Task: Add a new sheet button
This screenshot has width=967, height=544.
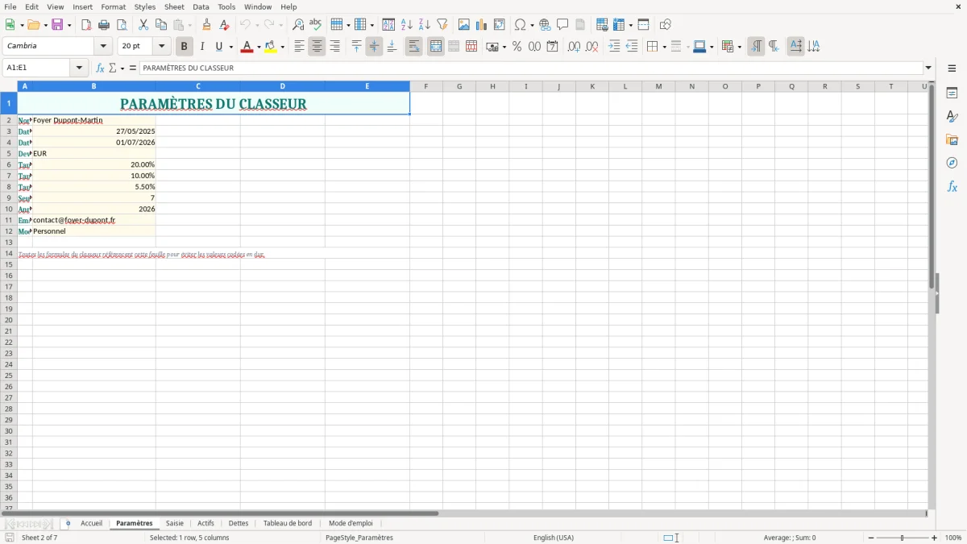Action: (x=68, y=523)
